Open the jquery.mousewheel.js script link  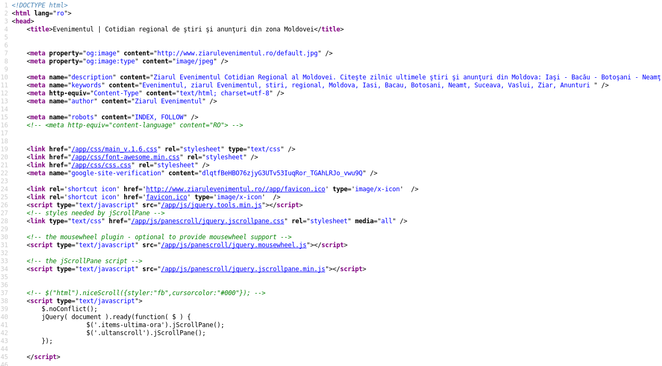(233, 245)
